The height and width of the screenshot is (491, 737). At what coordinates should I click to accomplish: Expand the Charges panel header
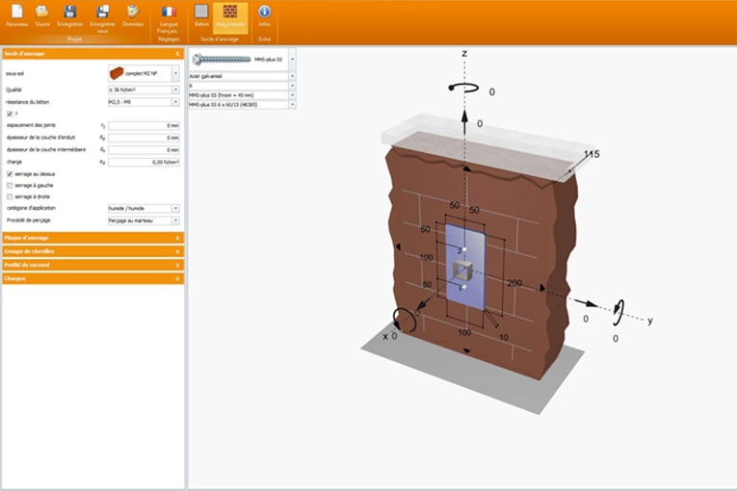point(92,278)
